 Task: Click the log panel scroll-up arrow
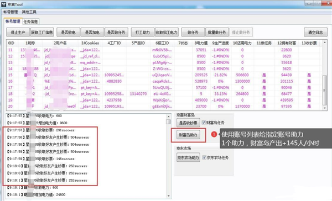(x=169, y=117)
